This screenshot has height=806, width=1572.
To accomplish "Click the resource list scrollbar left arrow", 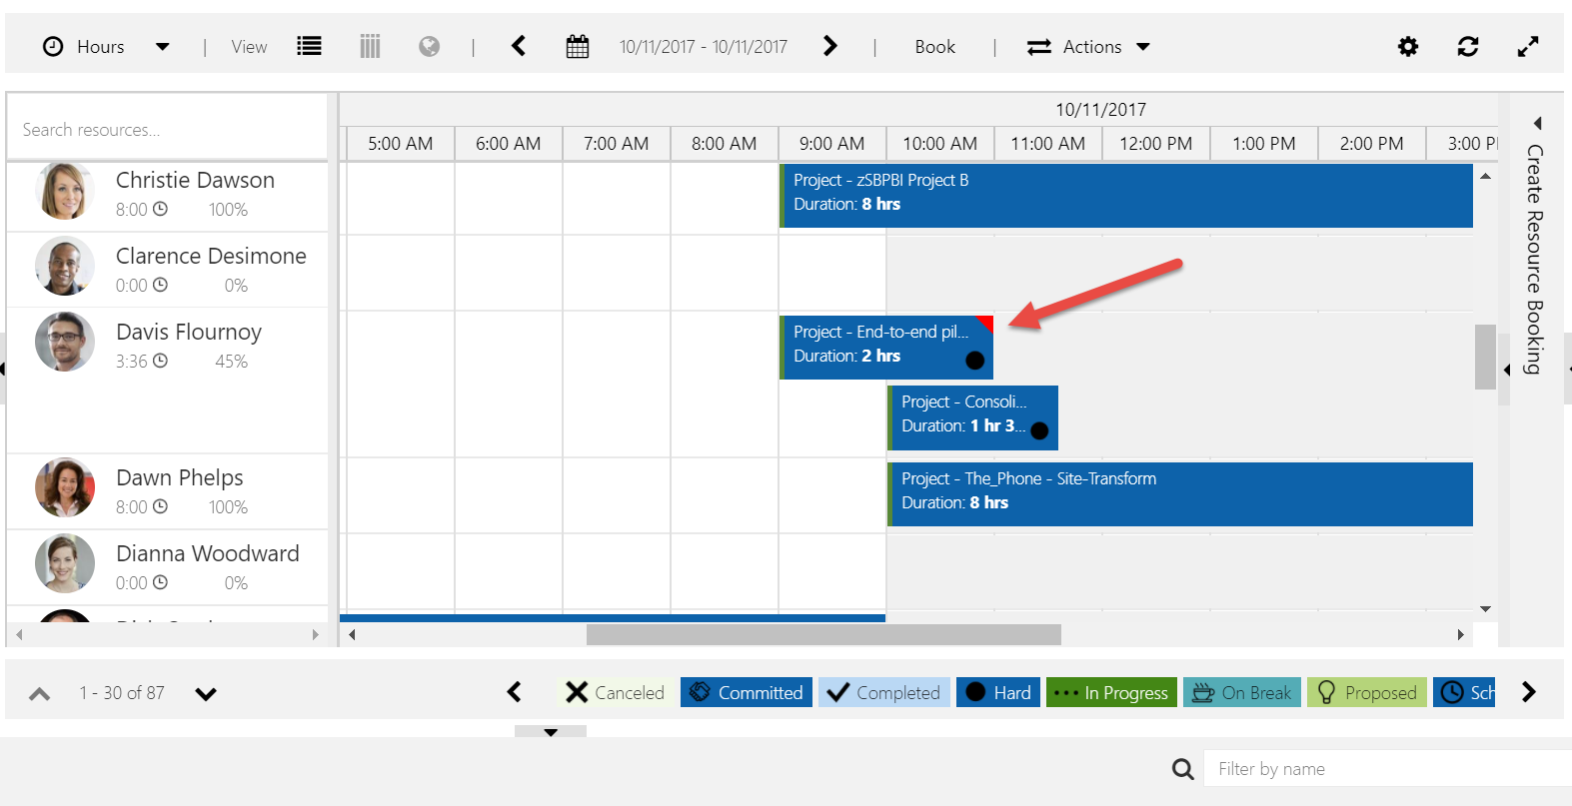I will [x=19, y=634].
